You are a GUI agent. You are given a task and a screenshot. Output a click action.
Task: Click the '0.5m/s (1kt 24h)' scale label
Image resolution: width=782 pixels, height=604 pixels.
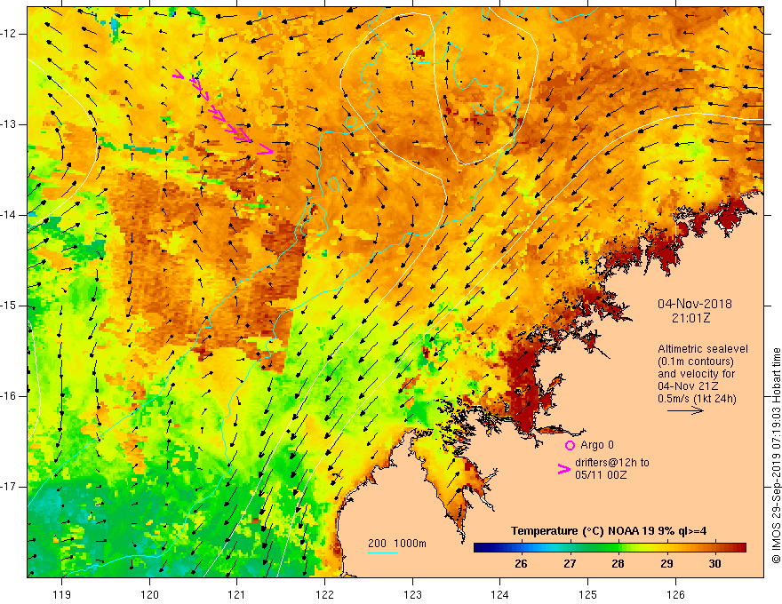[x=697, y=399]
